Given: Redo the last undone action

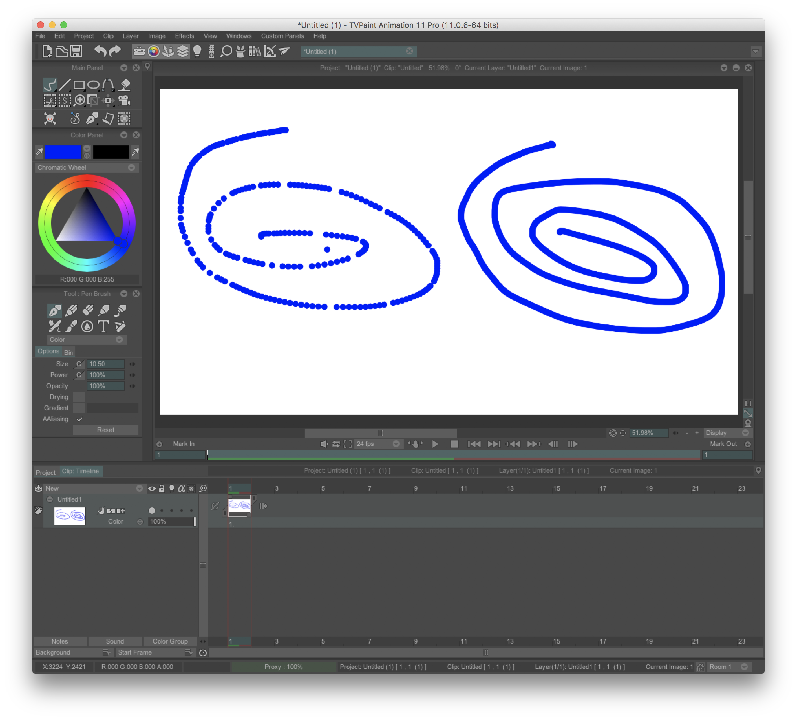Looking at the screenshot, I should (115, 51).
